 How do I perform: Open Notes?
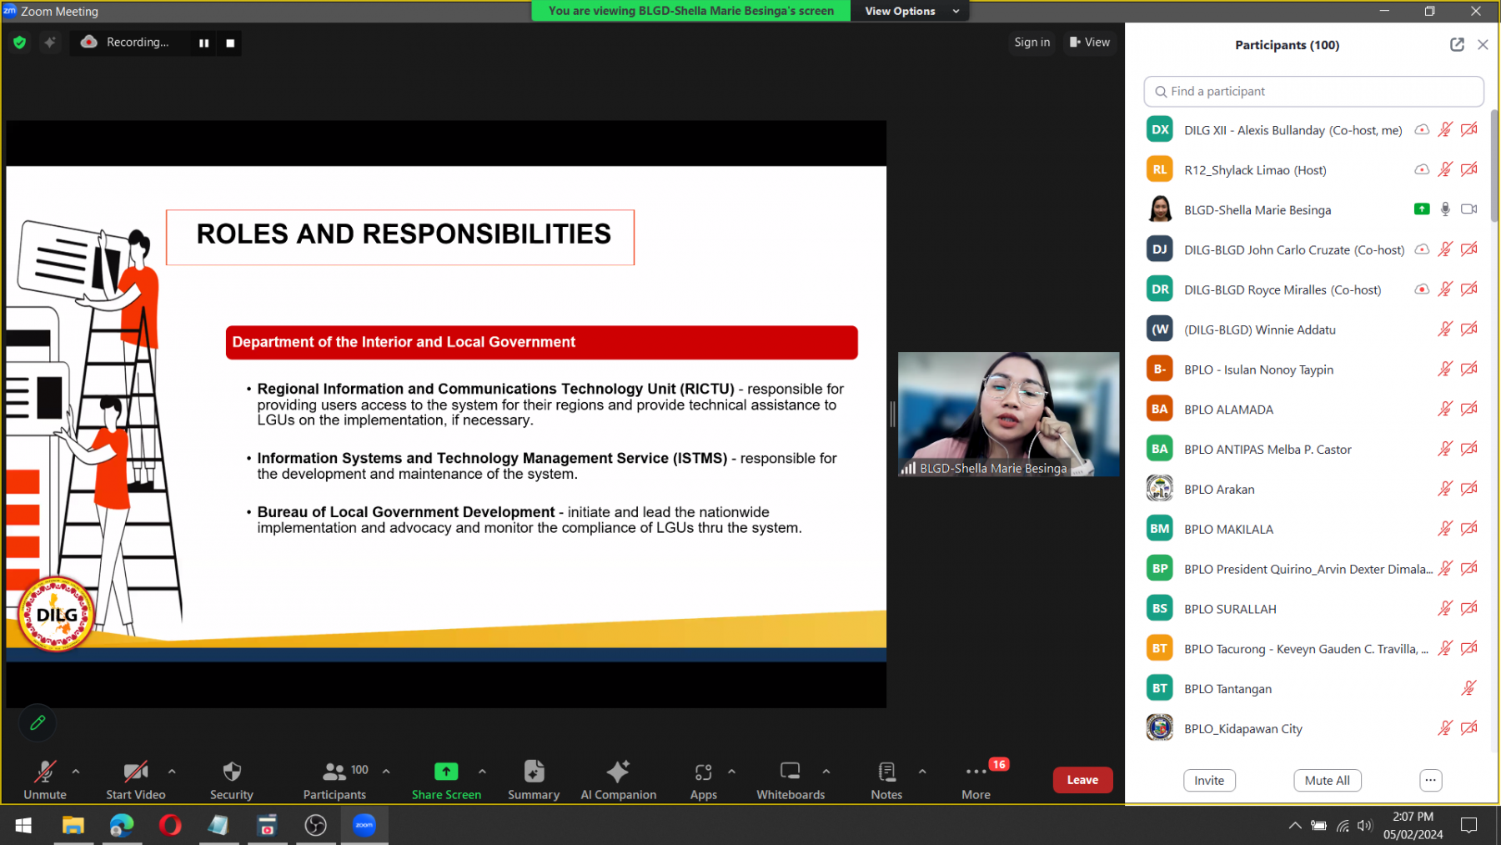pos(886,781)
